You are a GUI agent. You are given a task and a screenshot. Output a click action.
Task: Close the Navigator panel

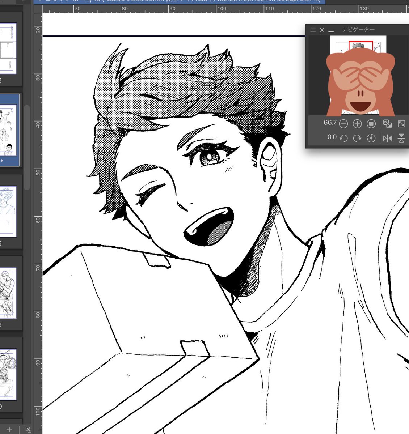(x=322, y=30)
